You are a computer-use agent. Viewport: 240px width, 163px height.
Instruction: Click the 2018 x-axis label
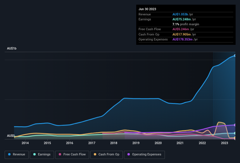pyautogui.click(x=114, y=143)
